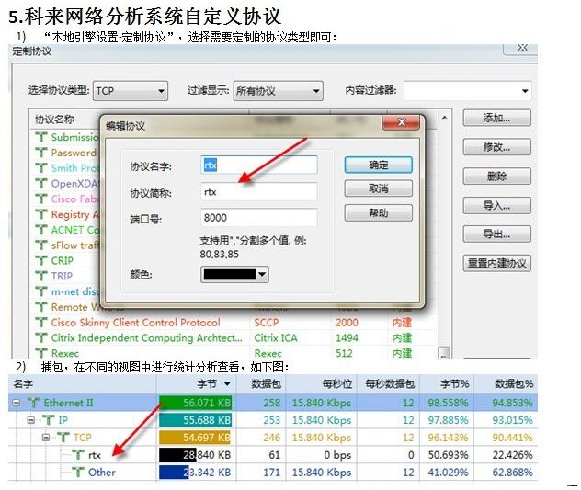Click the icon beside Citrix Independent Computing row
This screenshot has width=581, height=490.
41,338
